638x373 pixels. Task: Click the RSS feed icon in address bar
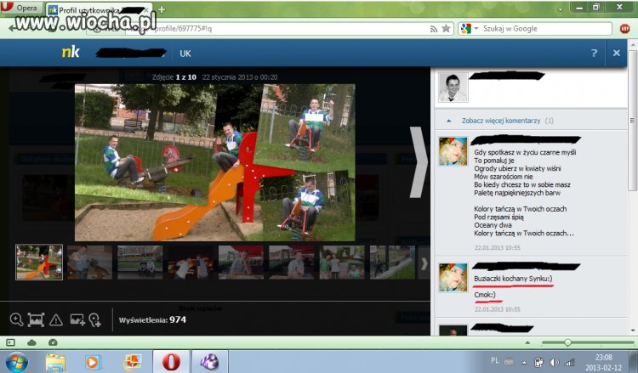click(x=433, y=28)
